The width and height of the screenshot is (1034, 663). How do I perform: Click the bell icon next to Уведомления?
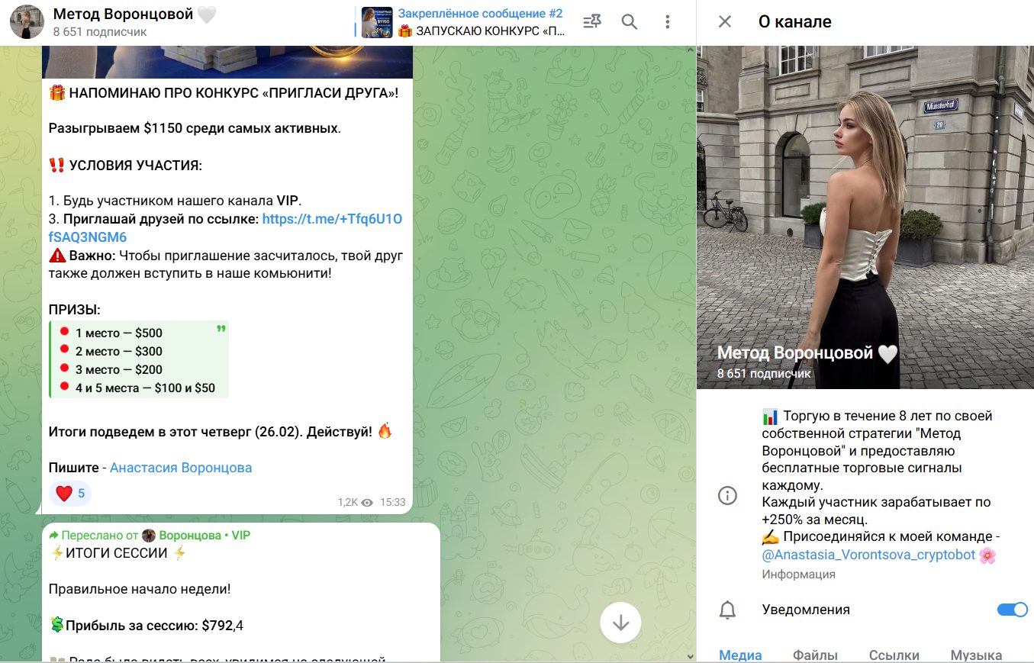pyautogui.click(x=728, y=610)
